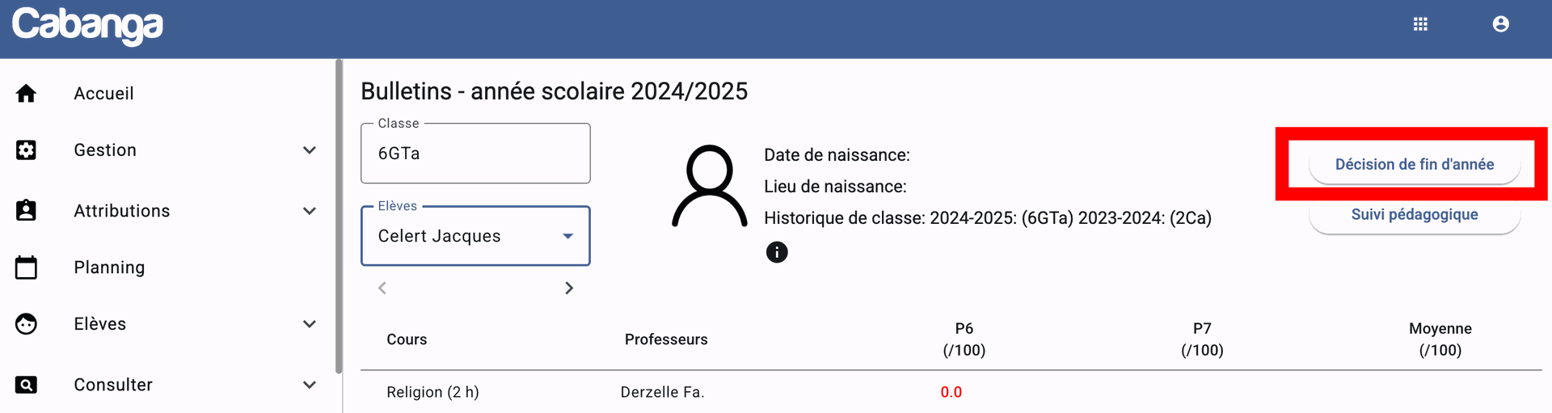Click the Attributions badge icon
1552x413 pixels.
click(26, 211)
